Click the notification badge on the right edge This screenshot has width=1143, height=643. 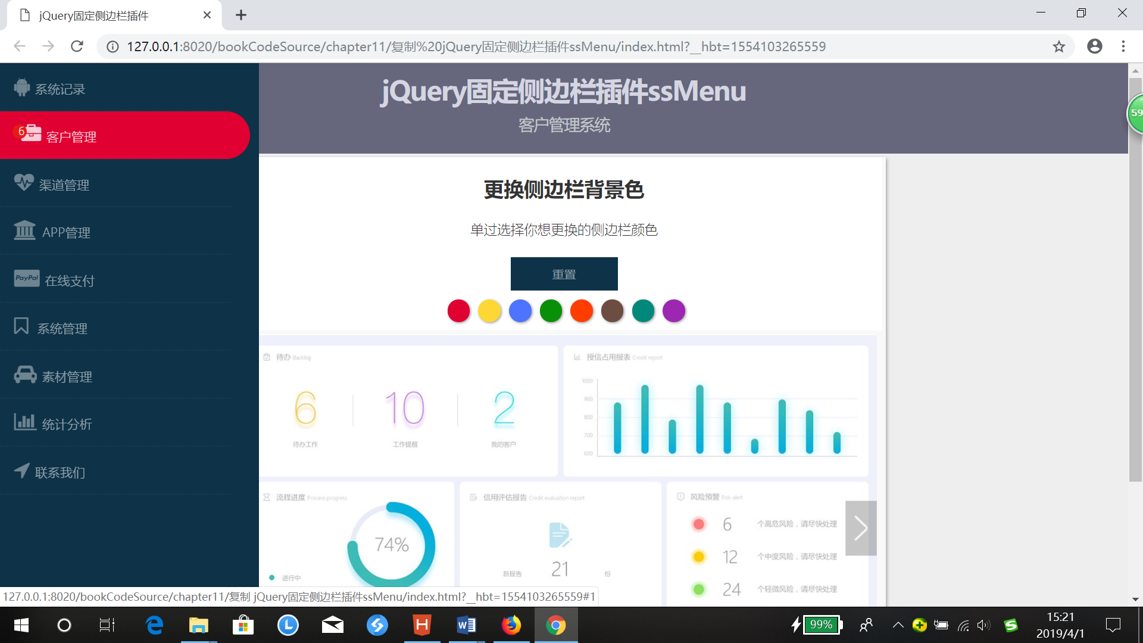click(1136, 113)
